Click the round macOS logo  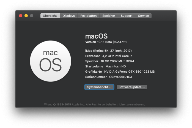tap(50, 61)
